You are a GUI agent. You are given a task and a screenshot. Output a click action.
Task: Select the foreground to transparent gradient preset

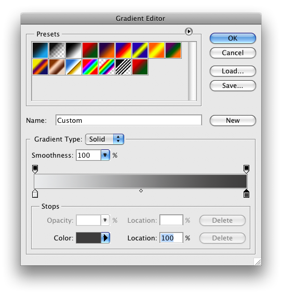click(57, 50)
